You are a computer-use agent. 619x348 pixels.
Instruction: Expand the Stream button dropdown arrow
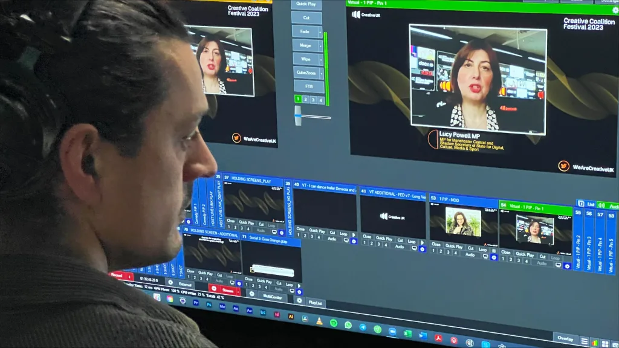click(238, 291)
